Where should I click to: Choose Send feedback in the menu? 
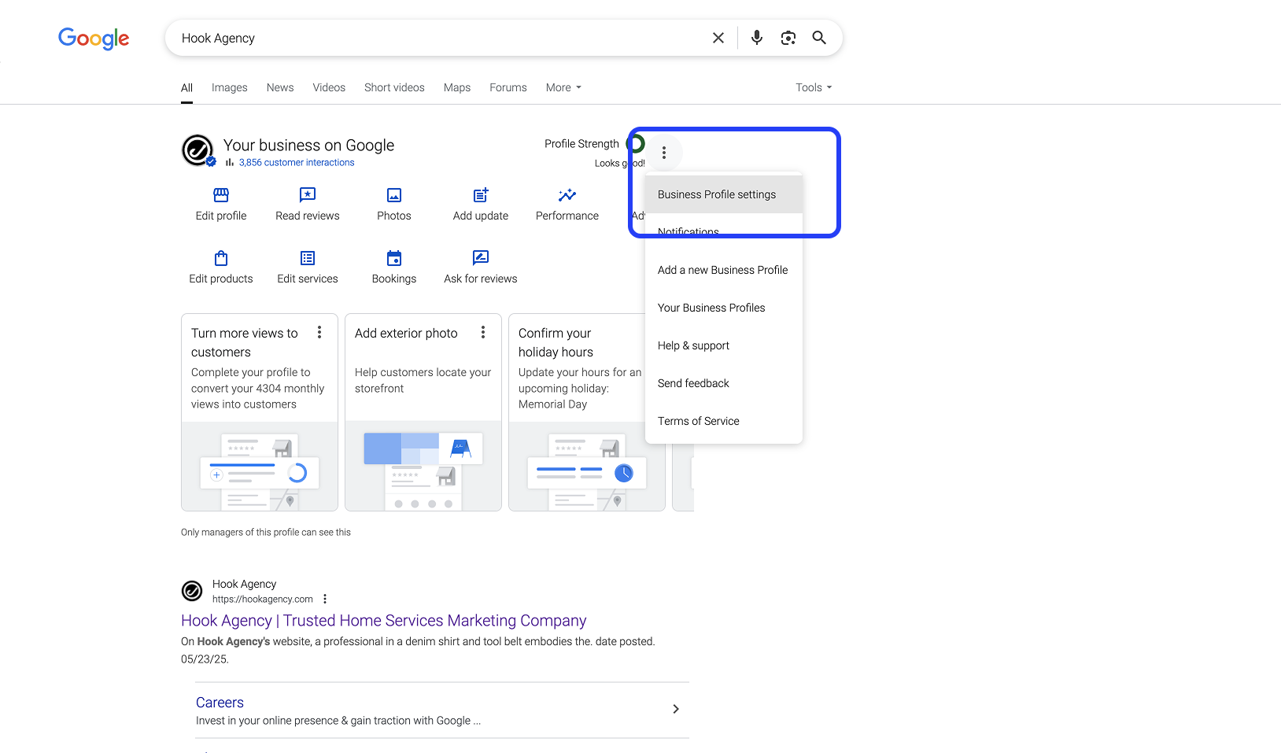click(724, 383)
